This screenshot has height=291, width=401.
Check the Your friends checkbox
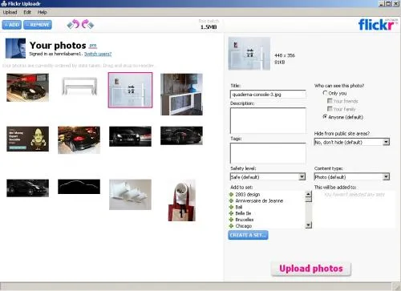click(x=330, y=101)
